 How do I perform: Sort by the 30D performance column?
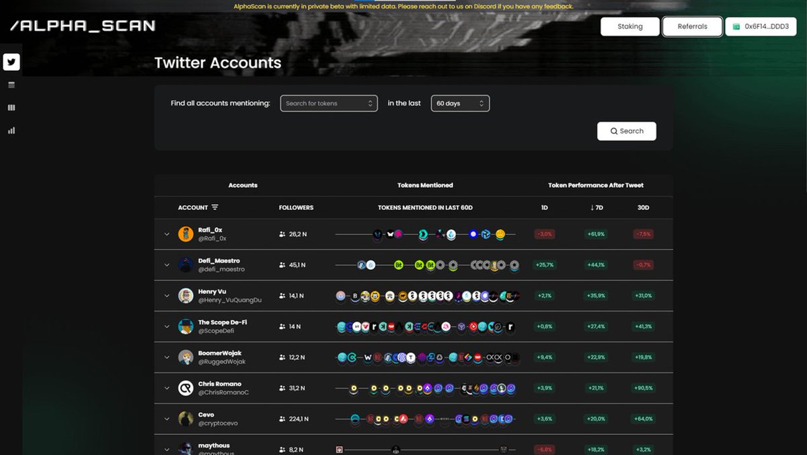point(643,207)
